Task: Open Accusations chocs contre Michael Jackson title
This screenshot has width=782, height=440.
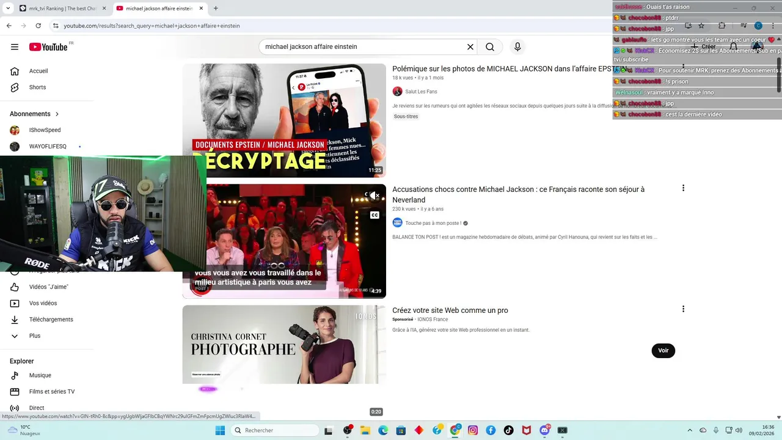Action: click(518, 194)
